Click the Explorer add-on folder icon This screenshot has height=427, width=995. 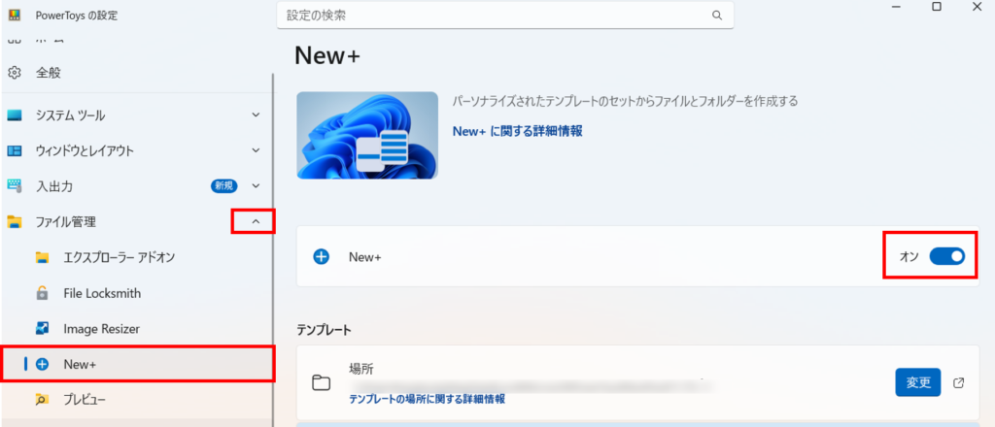[42, 257]
